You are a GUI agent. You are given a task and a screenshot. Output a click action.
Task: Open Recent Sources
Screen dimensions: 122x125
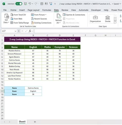point(39,19)
